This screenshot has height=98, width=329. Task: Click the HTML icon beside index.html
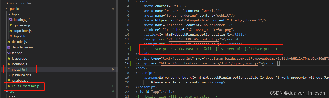(9, 70)
